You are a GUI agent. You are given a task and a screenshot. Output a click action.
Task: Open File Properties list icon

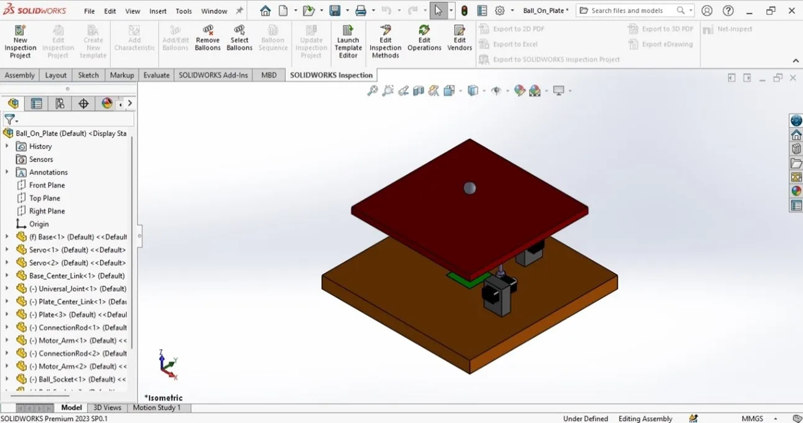482,11
